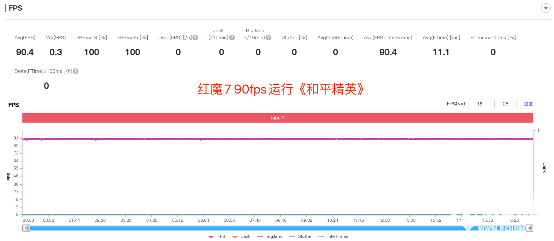Toggle the Stutter series in the legend
Screen dimensions: 554x241
click(x=300, y=236)
